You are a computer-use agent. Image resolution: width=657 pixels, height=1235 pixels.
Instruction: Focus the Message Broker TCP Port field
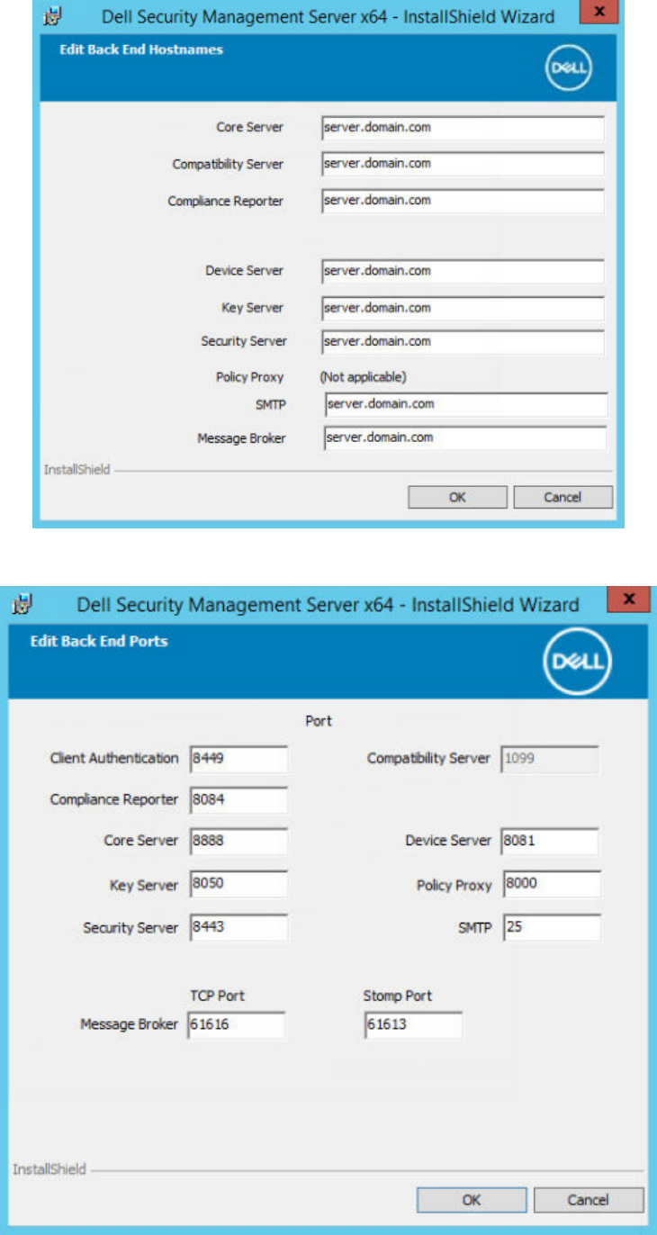[236, 1024]
